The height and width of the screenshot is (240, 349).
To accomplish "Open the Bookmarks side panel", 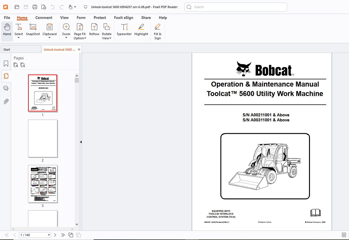I will point(6,64).
